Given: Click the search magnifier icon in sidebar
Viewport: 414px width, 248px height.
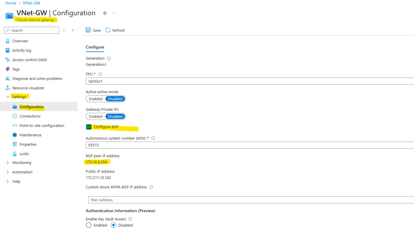Looking at the screenshot, I should (8, 30).
